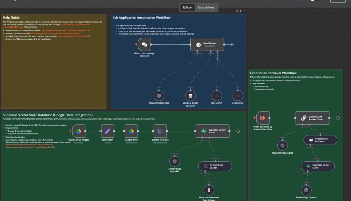Click the fileCreated label under Google Drive Trigger
Image resolution: width=351 pixels, height=201 pixels.
(79, 143)
